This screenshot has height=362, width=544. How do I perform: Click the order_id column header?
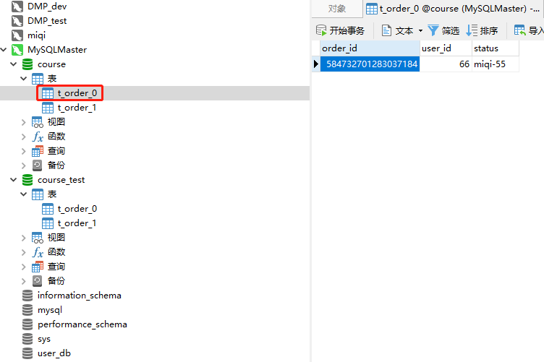[370, 48]
